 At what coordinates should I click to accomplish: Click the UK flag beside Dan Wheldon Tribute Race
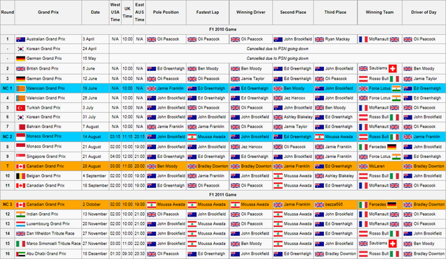20,234
